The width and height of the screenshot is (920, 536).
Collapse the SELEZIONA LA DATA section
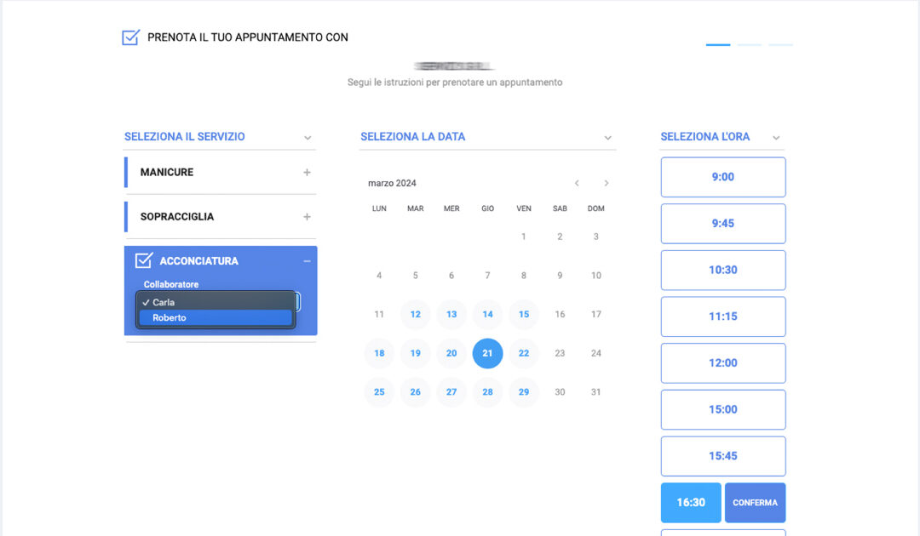pyautogui.click(x=607, y=137)
